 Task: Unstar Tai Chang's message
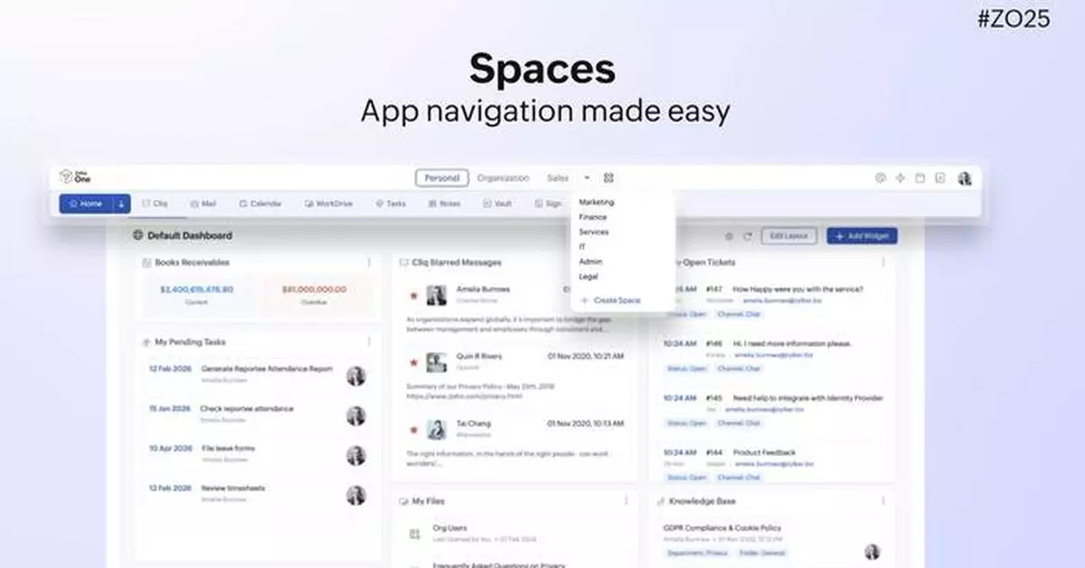coord(414,426)
